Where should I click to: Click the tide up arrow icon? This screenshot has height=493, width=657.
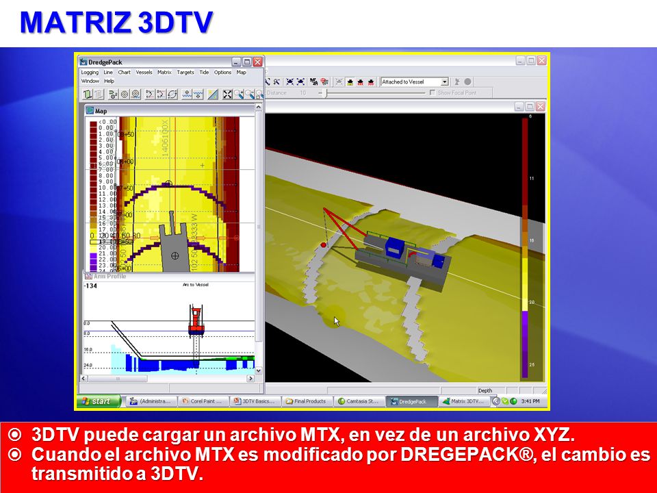point(187,94)
